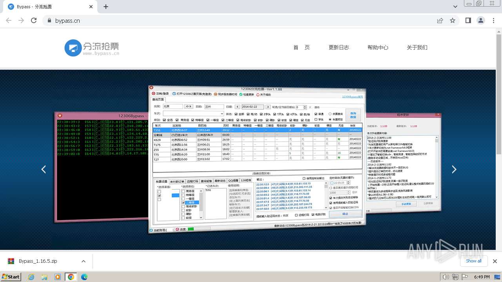Click the 轮查 number spinner arrows
Image resolution: width=502 pixels, height=282 pixels.
(x=305, y=107)
